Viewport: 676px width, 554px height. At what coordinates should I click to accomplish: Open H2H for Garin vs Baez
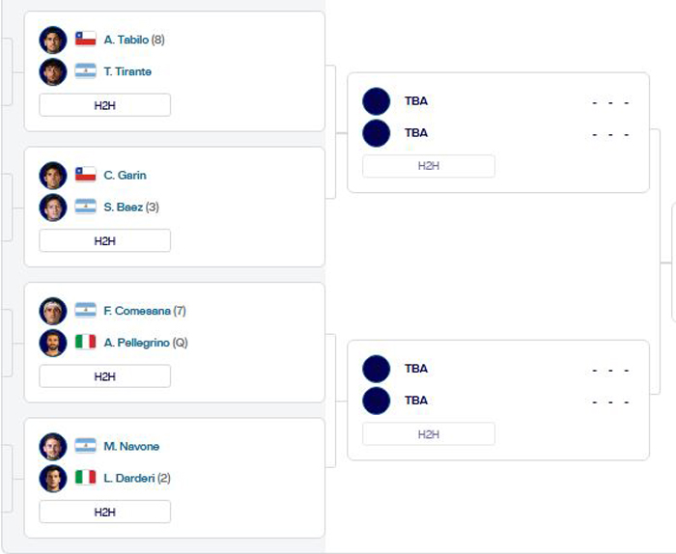coord(104,240)
